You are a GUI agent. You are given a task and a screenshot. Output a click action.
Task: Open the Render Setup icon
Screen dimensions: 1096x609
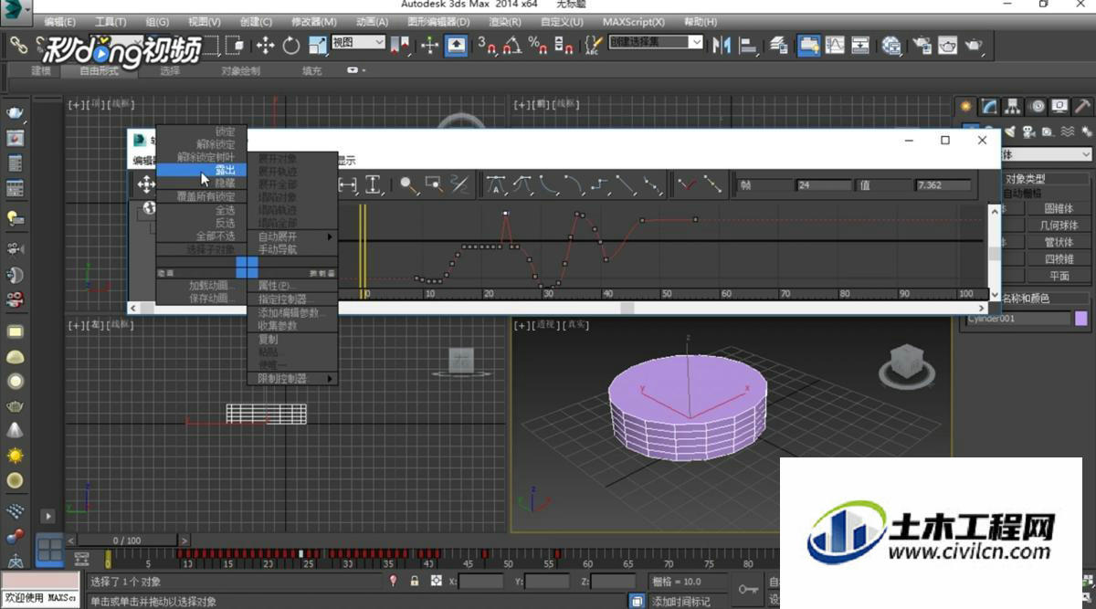click(x=922, y=45)
